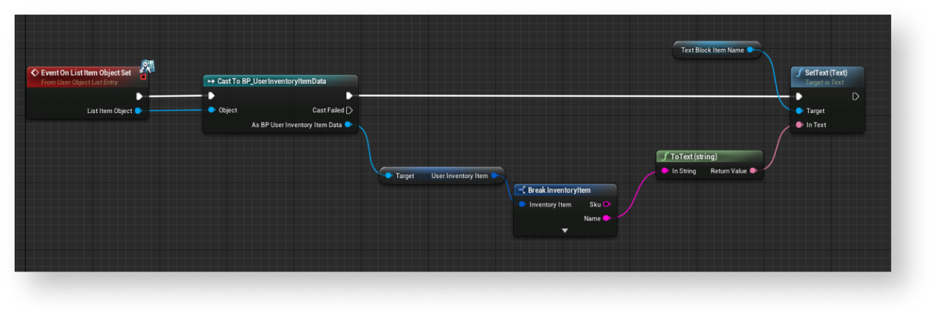Click the Sku output pin
935x316 pixels.
pyautogui.click(x=606, y=204)
